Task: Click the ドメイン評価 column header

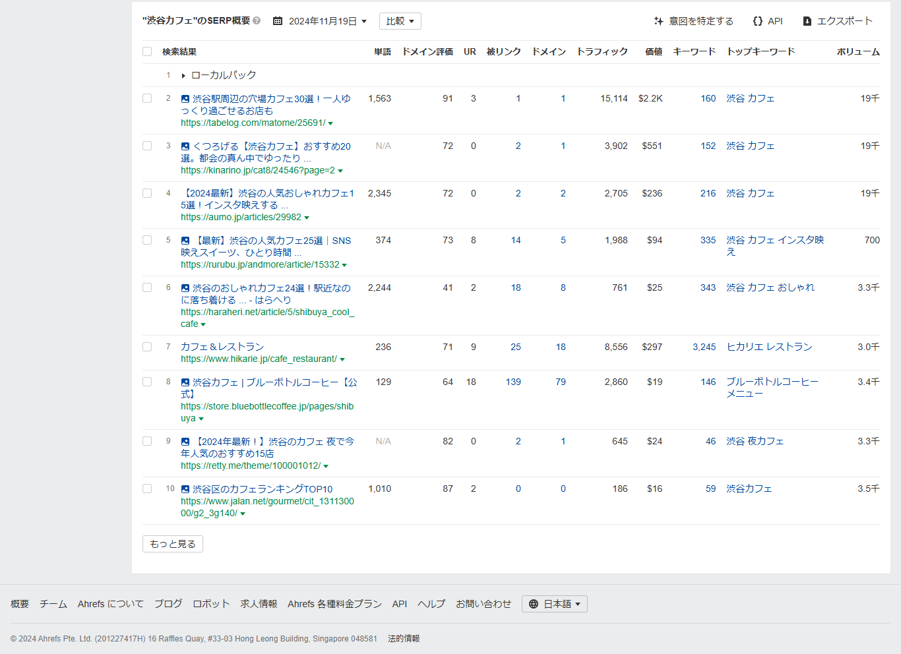Action: pyautogui.click(x=427, y=51)
